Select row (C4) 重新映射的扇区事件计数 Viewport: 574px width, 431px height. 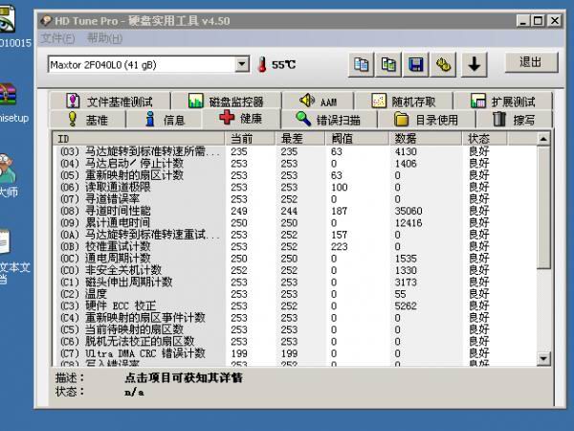point(295,318)
